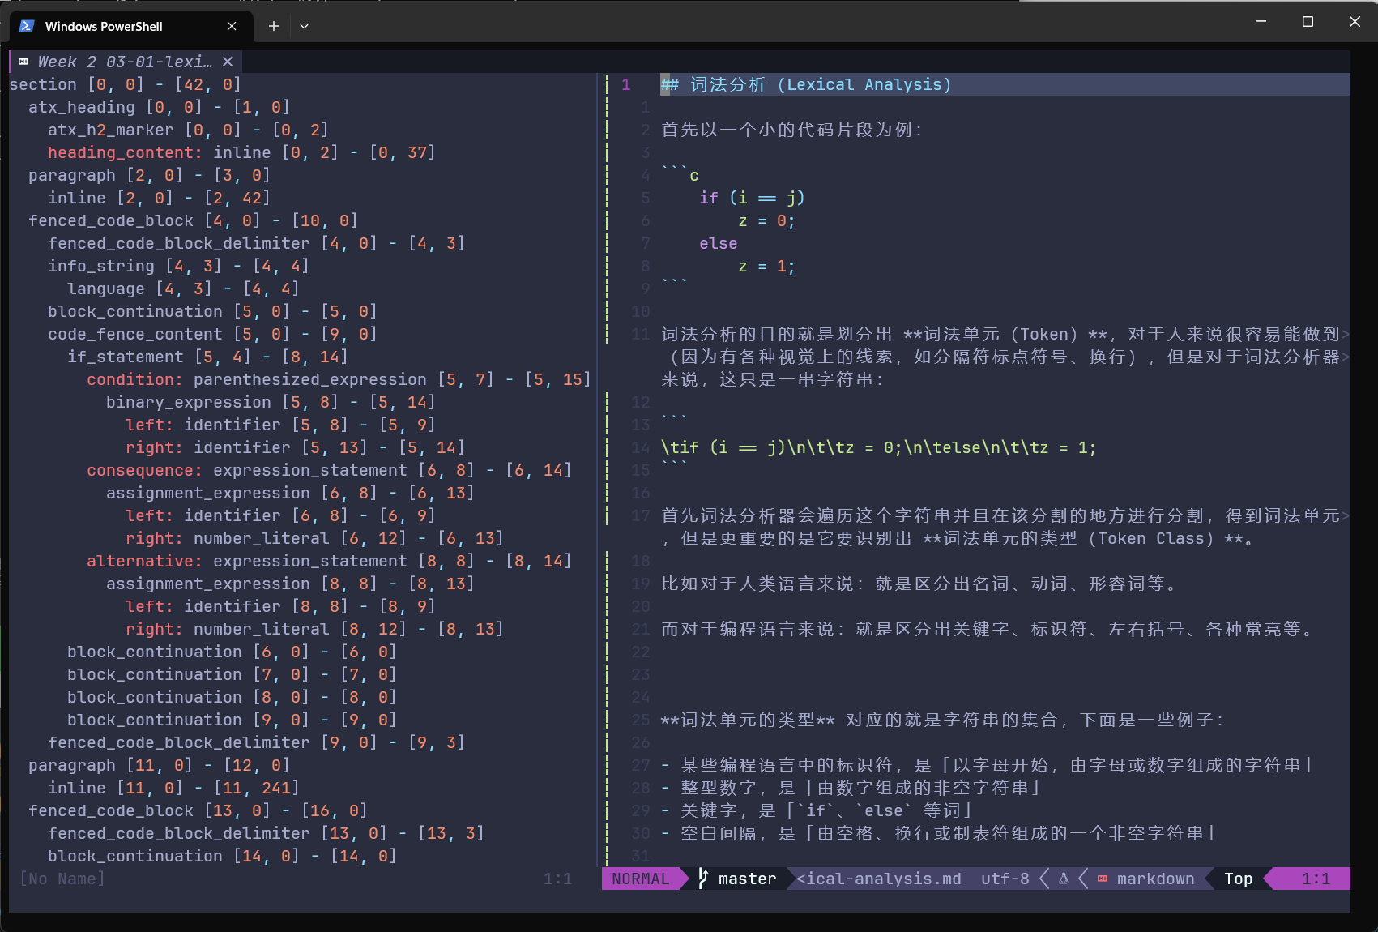Select the 'atx_h2_marker' tree node
The height and width of the screenshot is (932, 1378).
click(110, 130)
